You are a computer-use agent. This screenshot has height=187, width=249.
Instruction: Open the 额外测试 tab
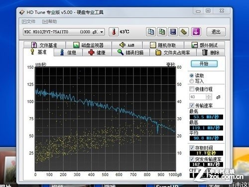tap(205, 45)
